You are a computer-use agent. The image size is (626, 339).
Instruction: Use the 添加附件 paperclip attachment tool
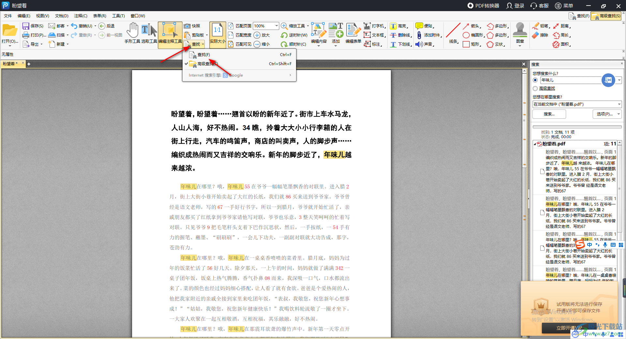click(x=429, y=35)
